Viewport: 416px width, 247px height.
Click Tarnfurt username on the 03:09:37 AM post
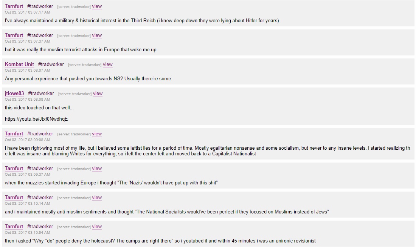[14, 169]
